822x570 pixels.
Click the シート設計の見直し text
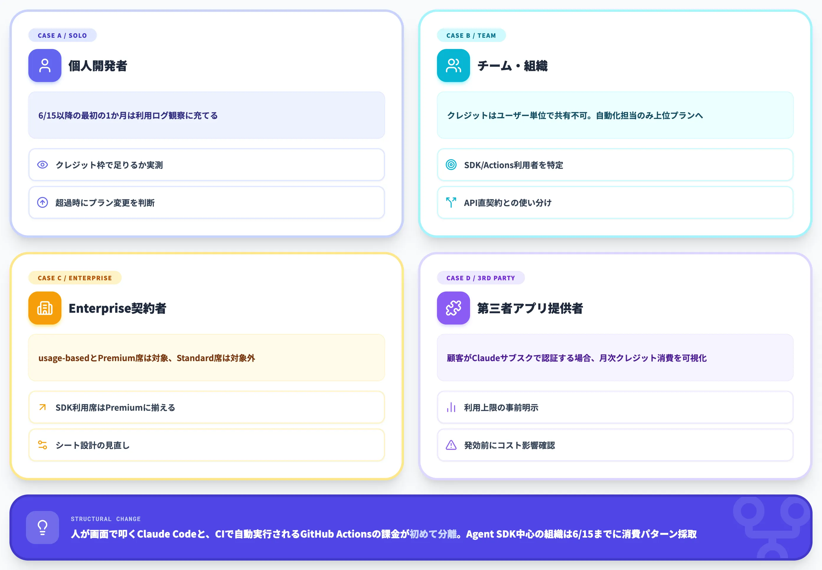(93, 445)
